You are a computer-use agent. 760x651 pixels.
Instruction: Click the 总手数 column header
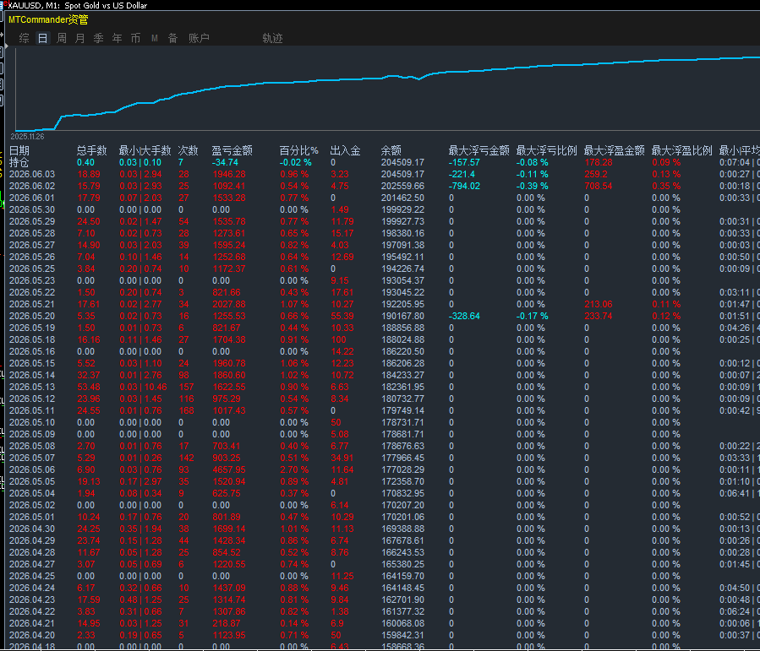coord(91,150)
